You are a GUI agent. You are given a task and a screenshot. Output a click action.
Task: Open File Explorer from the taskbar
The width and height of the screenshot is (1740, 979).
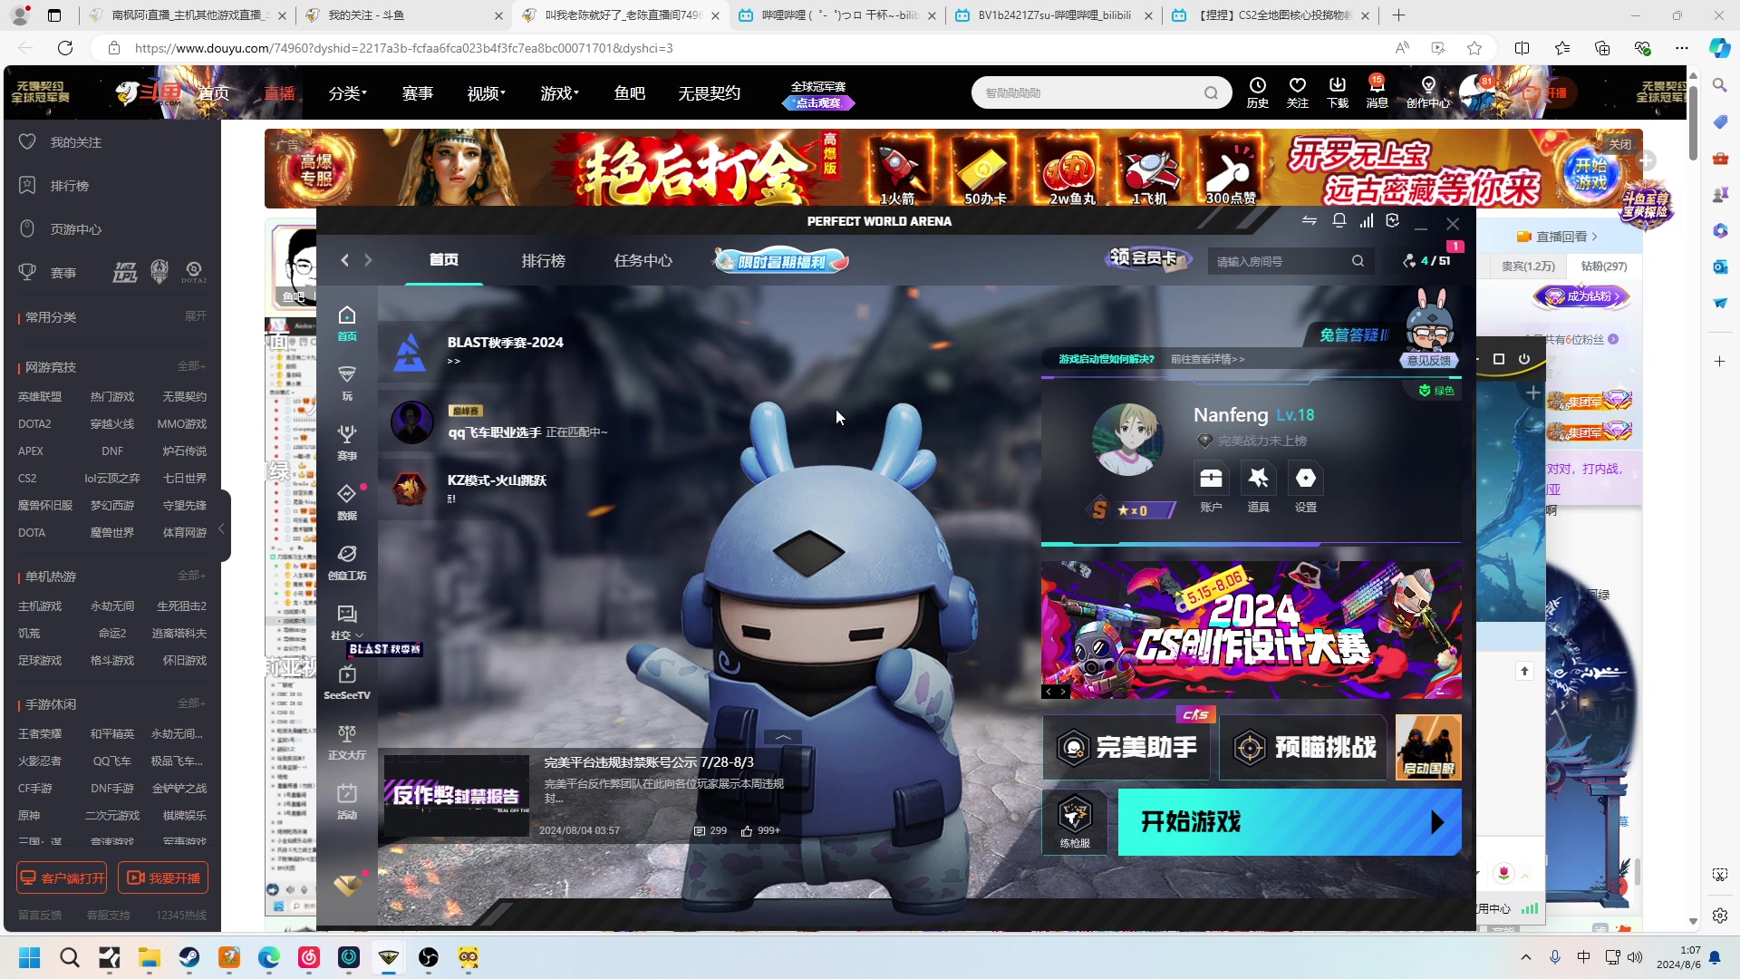[x=150, y=957]
